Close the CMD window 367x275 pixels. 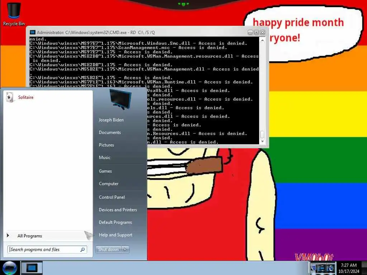coord(263,33)
